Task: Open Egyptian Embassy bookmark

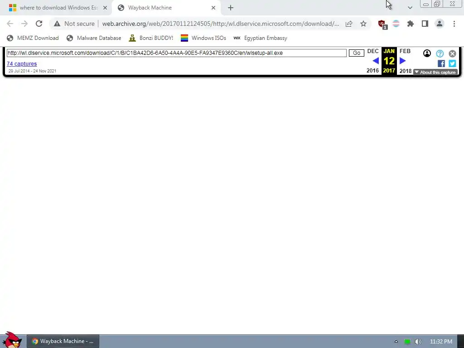Action: (260, 38)
